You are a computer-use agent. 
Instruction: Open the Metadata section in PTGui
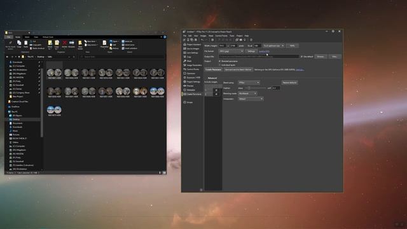tap(190, 90)
